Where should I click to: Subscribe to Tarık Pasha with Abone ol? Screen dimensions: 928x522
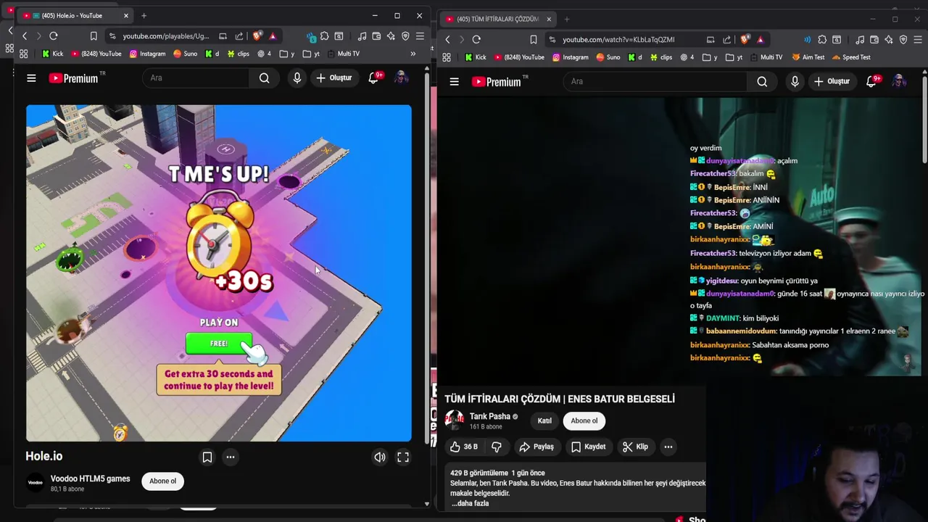click(584, 420)
